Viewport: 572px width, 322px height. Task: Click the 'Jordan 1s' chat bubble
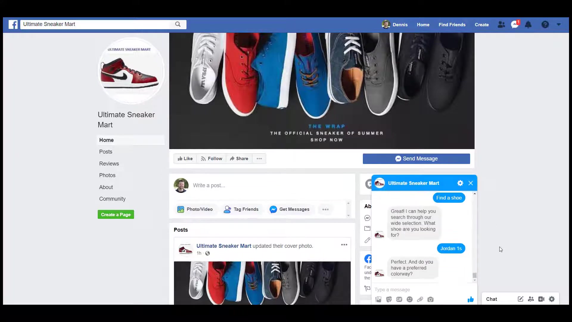click(x=451, y=248)
